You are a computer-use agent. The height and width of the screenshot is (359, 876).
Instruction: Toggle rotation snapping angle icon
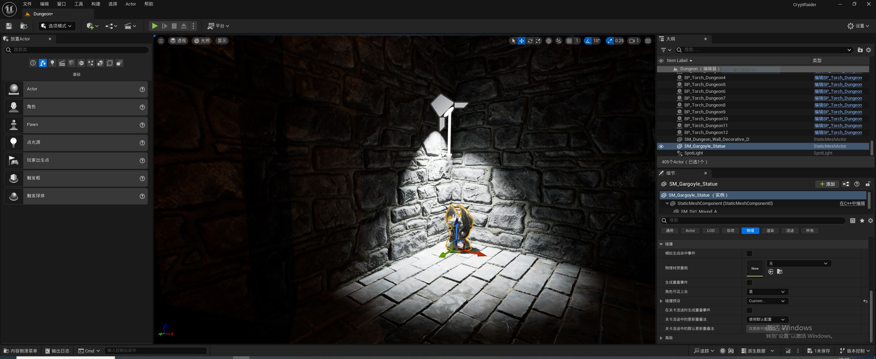coord(588,41)
